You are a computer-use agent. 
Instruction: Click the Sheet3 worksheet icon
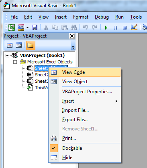30,81
